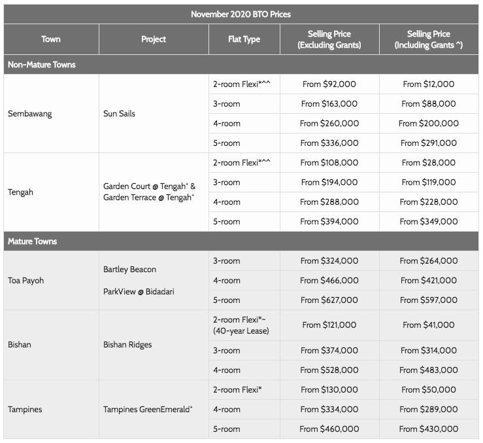Image resolution: width=483 pixels, height=443 pixels.
Task: Select the "From $41,000" price cell
Action: 429,325
